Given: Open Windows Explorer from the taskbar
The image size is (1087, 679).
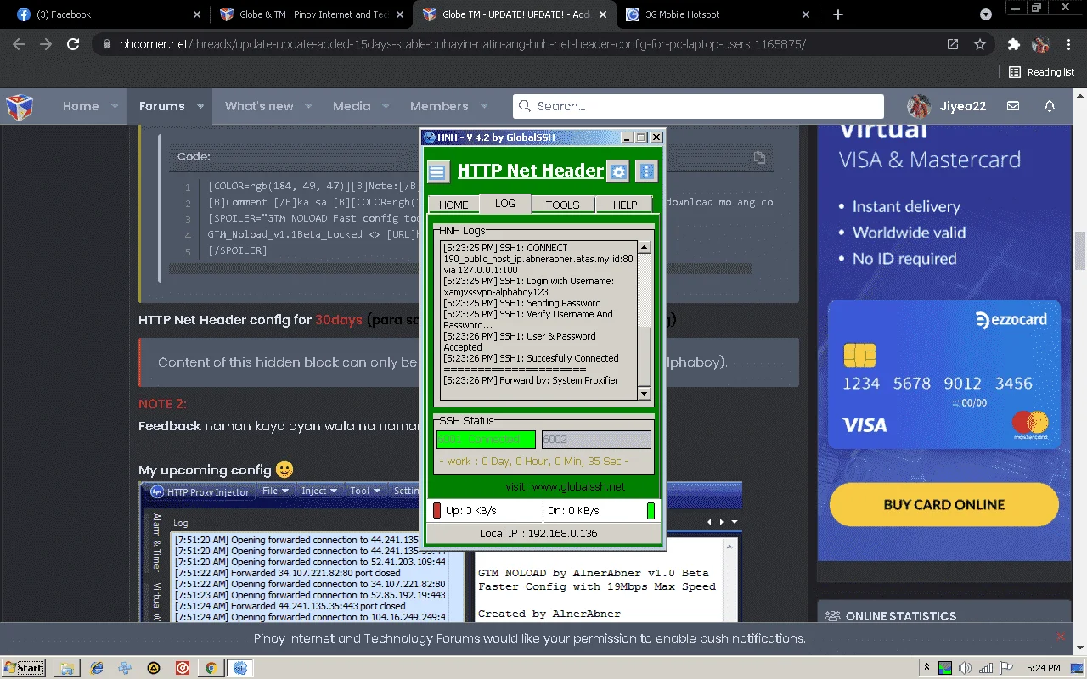Looking at the screenshot, I should click(67, 668).
